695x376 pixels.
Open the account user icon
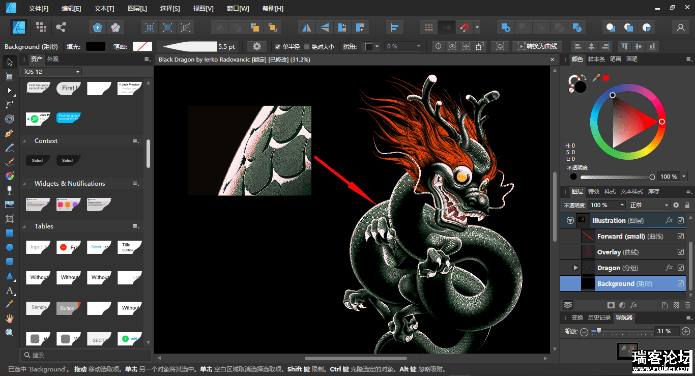[680, 27]
